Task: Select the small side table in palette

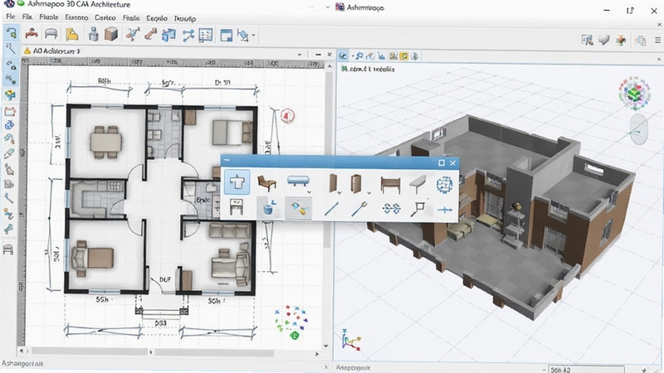Action: 237,207
